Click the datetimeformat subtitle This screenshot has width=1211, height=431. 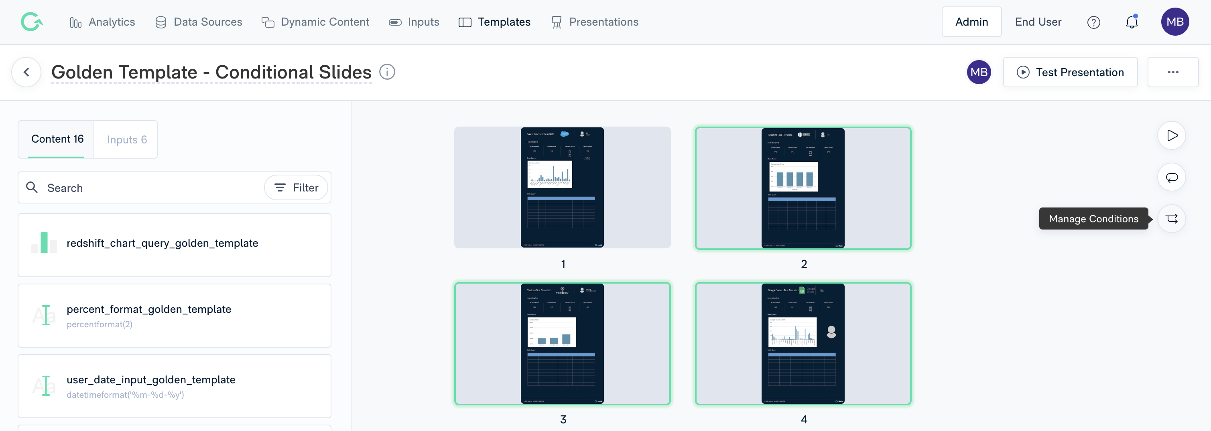(125, 395)
